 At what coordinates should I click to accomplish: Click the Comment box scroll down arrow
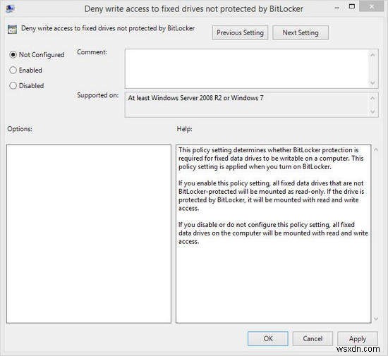pos(372,82)
